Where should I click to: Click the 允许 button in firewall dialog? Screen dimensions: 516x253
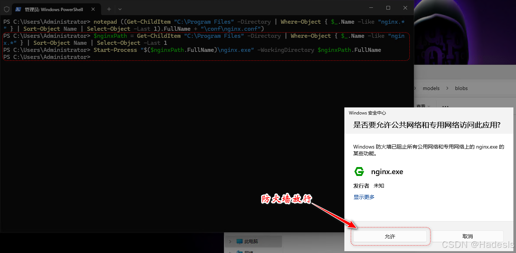click(390, 236)
